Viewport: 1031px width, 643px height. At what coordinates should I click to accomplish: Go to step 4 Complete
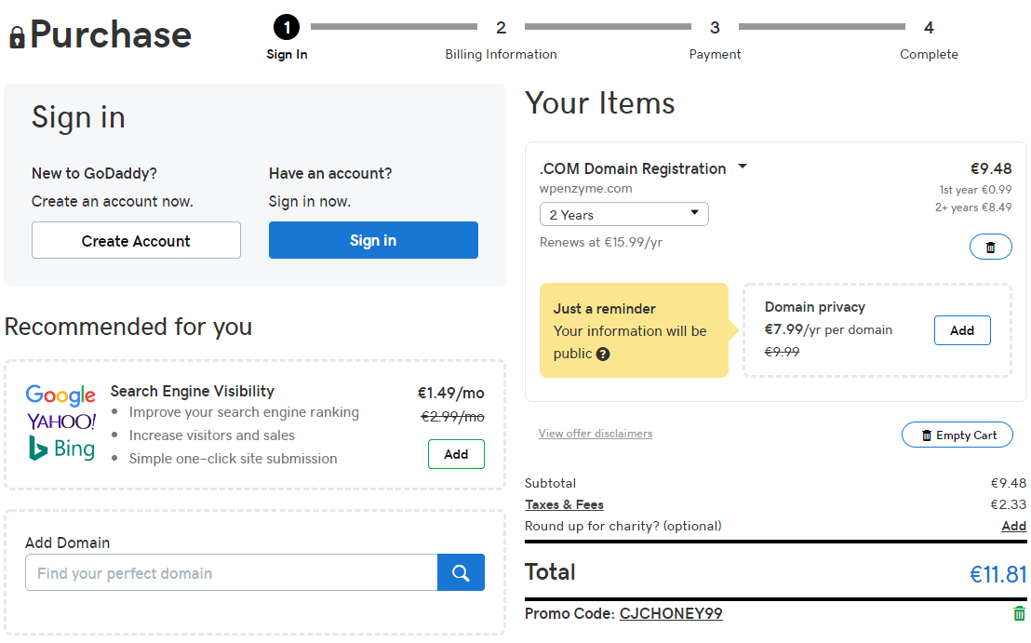(929, 39)
